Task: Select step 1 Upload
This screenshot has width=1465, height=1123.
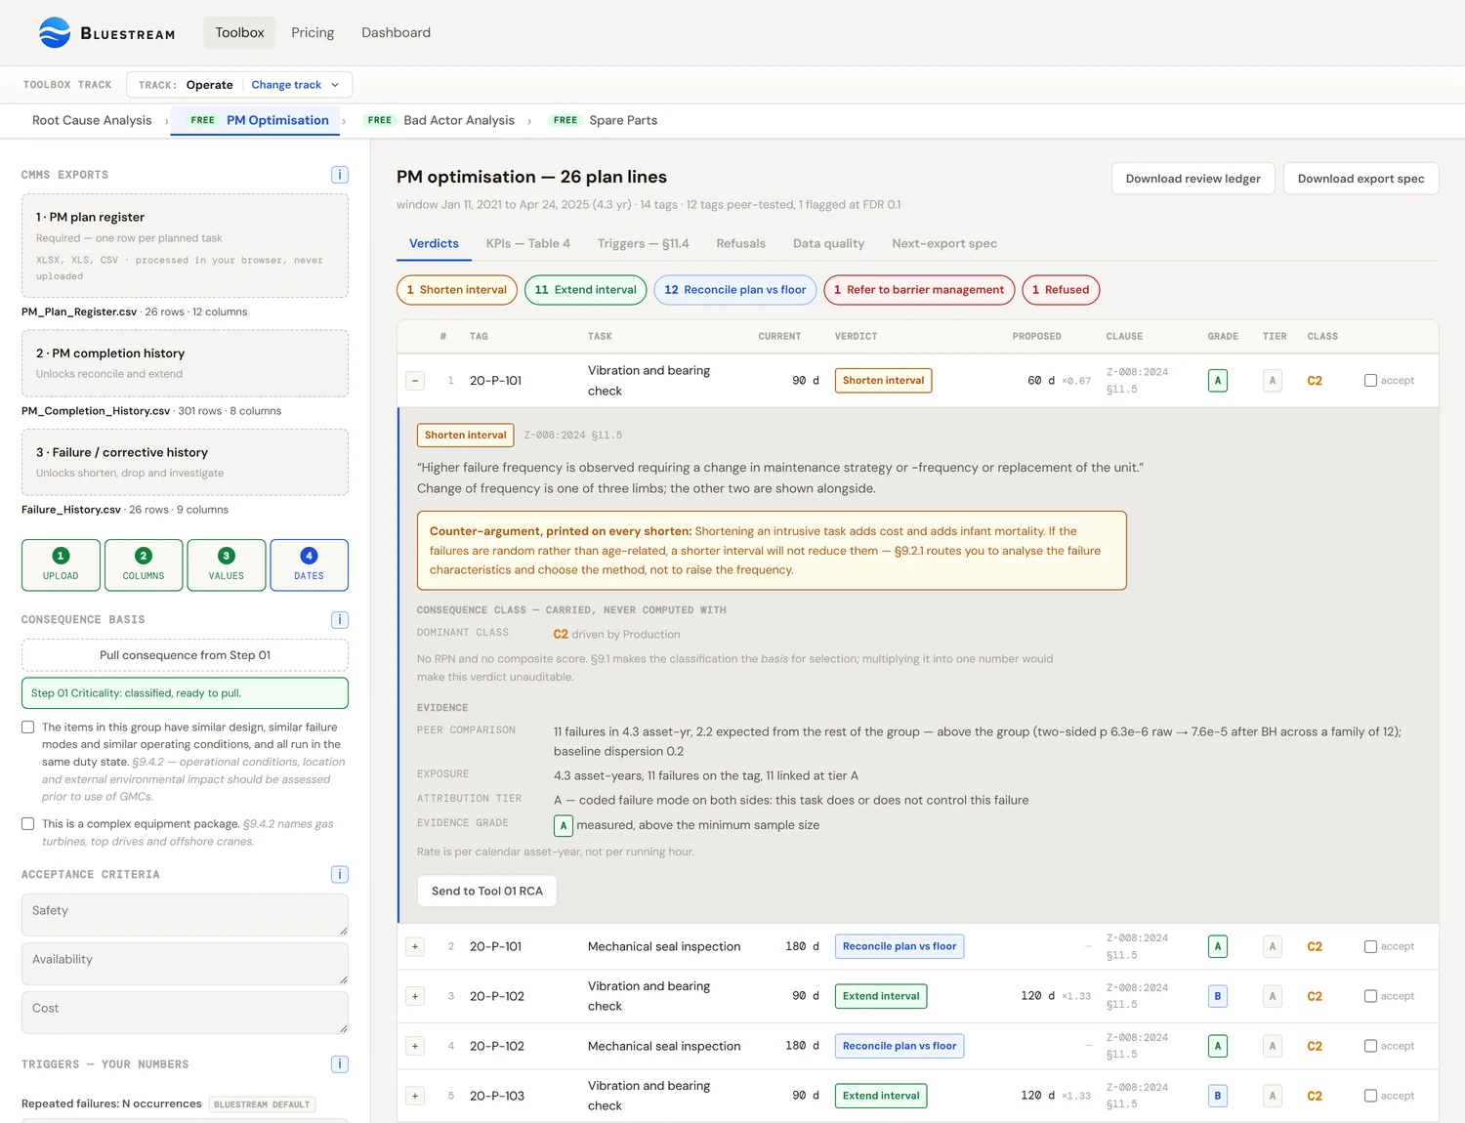Action: click(61, 565)
